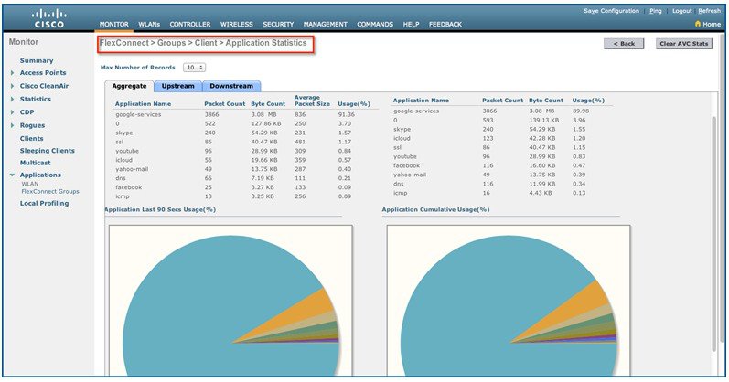Open CDP sidebar item

pos(27,112)
